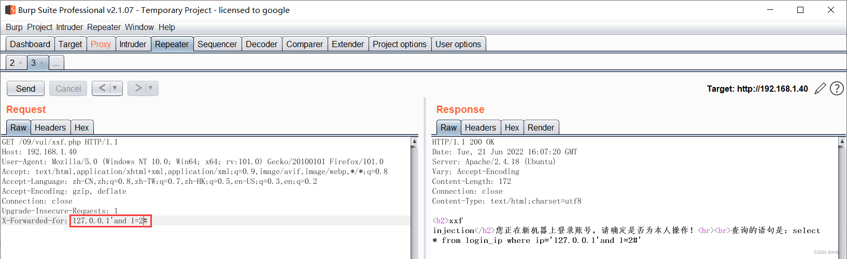Screen dimensions: 847x259
Task: Switch to the Comparer tab
Action: click(x=305, y=44)
